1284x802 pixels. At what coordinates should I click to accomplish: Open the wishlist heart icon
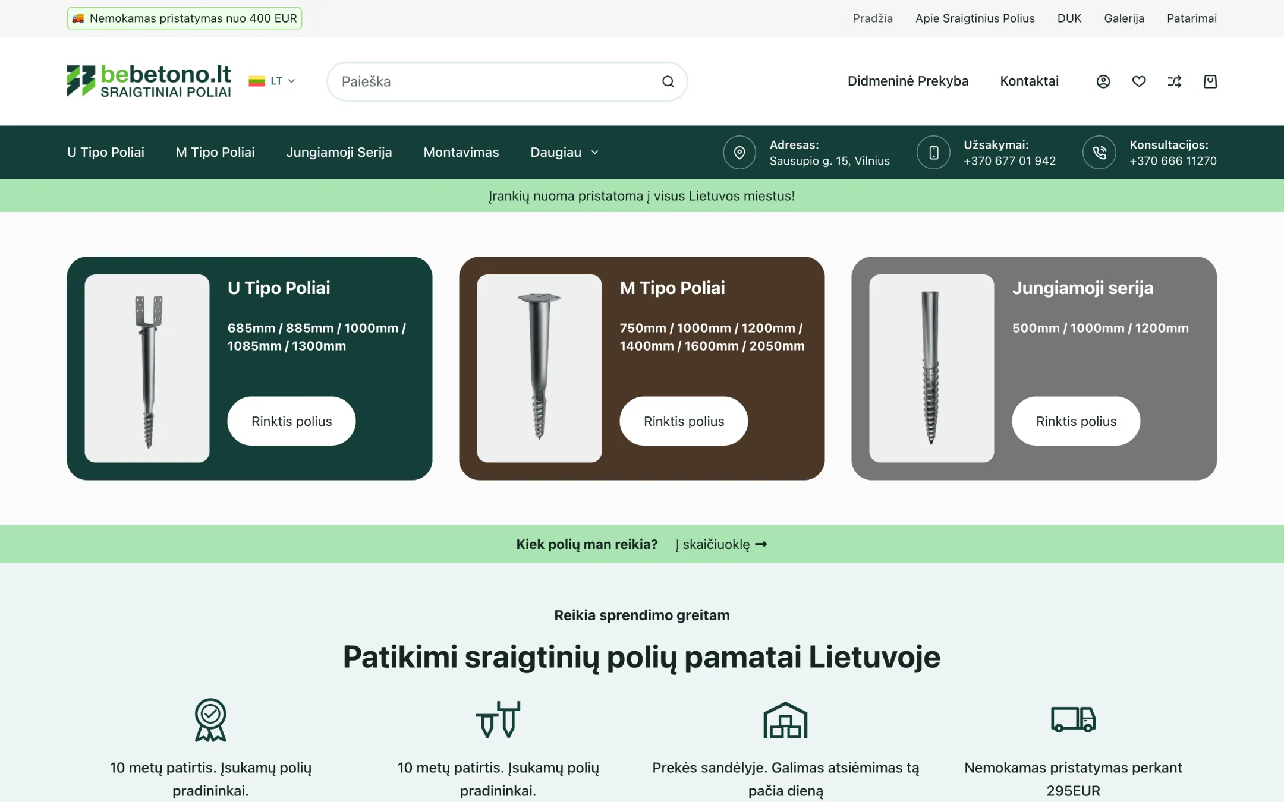coord(1139,81)
